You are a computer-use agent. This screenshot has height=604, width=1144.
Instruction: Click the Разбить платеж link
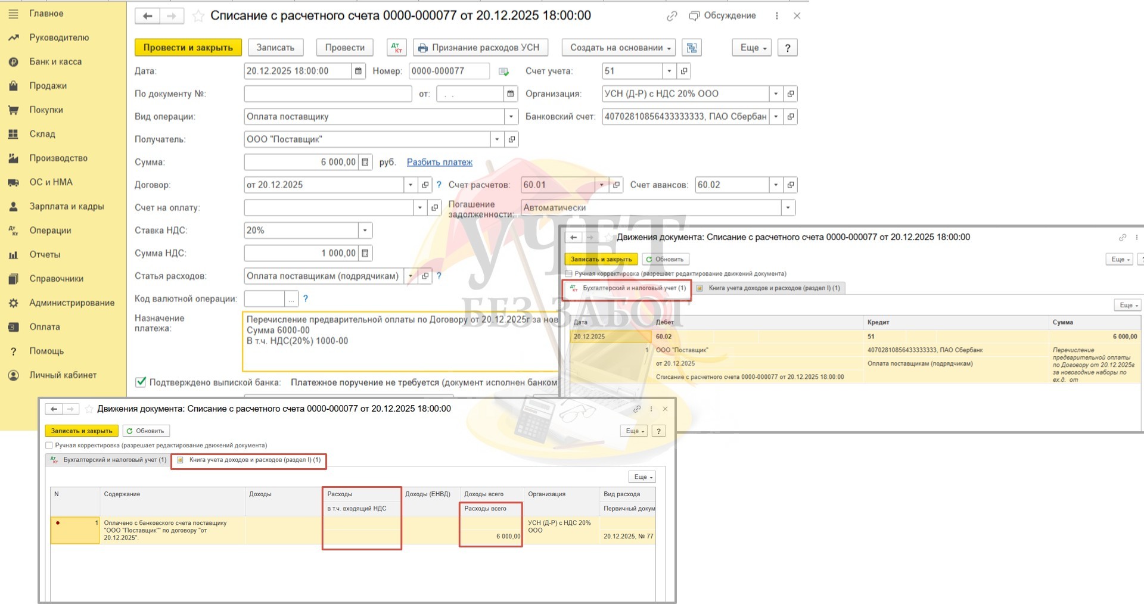tap(439, 162)
